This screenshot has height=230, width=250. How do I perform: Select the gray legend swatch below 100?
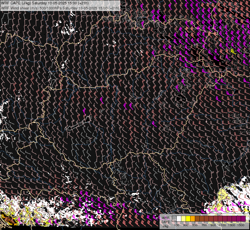coord(174,219)
